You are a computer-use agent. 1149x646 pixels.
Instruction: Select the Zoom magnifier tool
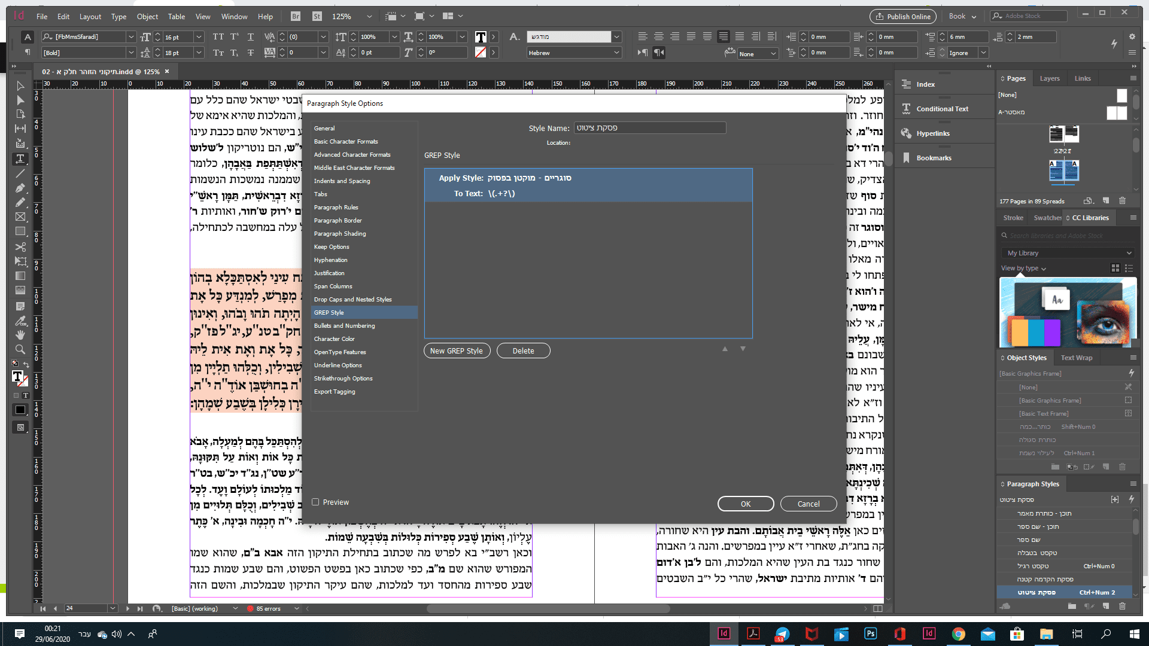point(20,349)
